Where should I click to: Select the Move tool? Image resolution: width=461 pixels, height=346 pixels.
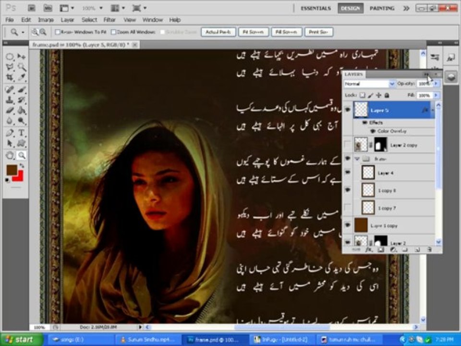click(21, 57)
